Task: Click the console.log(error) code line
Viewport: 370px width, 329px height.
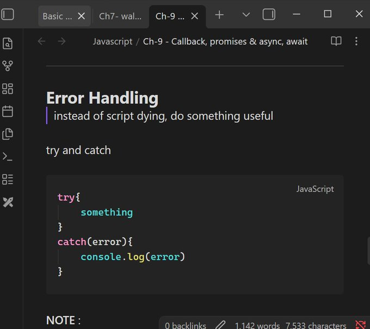Action: (x=133, y=257)
